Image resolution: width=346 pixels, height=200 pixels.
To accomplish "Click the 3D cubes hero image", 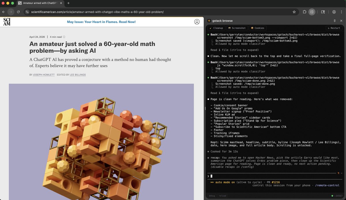I will coord(101,142).
